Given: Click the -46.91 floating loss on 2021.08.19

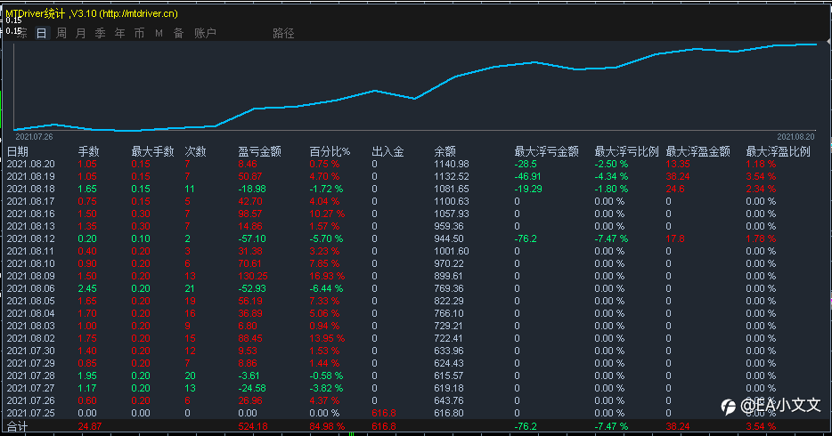Looking at the screenshot, I should pos(528,176).
